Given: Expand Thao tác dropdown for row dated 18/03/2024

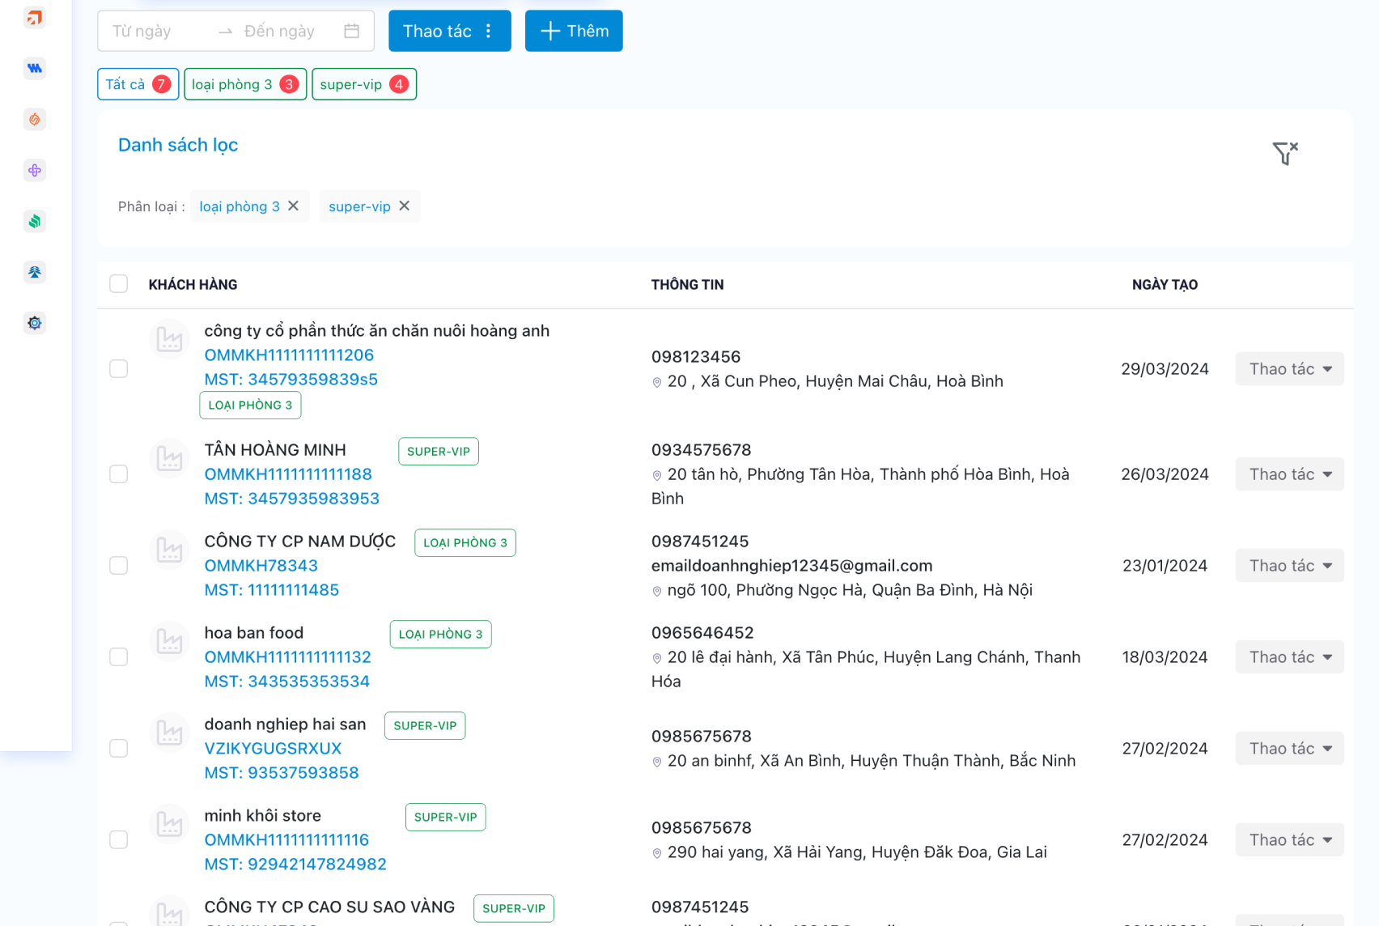Looking at the screenshot, I should [x=1289, y=657].
